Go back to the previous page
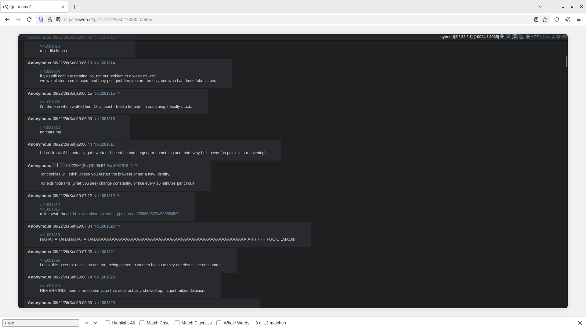 point(7,19)
